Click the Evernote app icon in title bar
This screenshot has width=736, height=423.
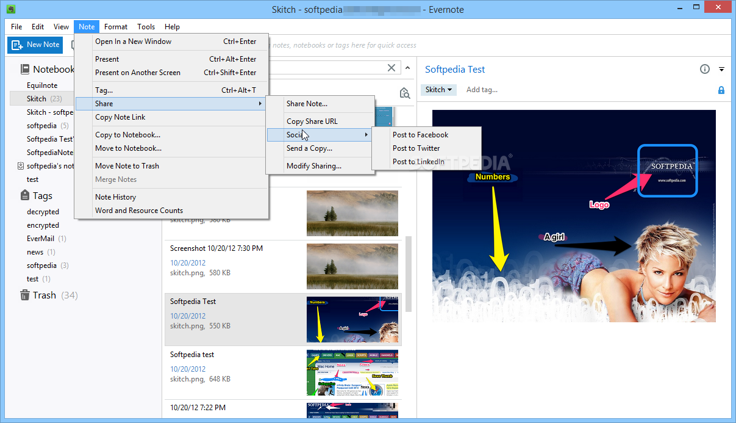[11, 9]
